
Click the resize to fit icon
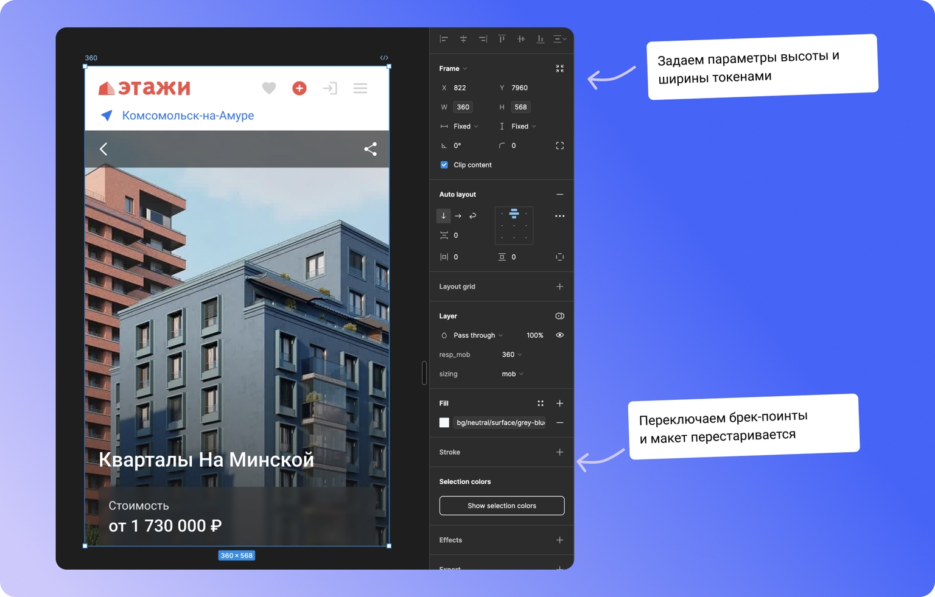560,69
